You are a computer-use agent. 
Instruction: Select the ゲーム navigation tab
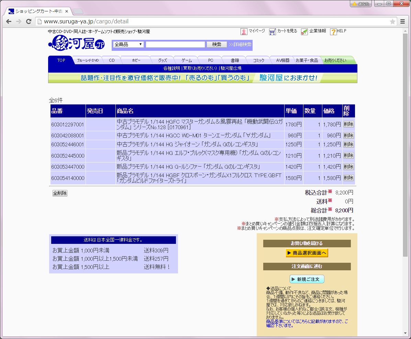187,60
